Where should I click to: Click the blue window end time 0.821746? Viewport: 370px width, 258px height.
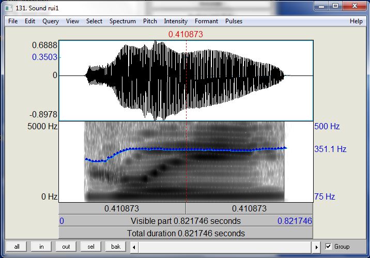pos(295,221)
